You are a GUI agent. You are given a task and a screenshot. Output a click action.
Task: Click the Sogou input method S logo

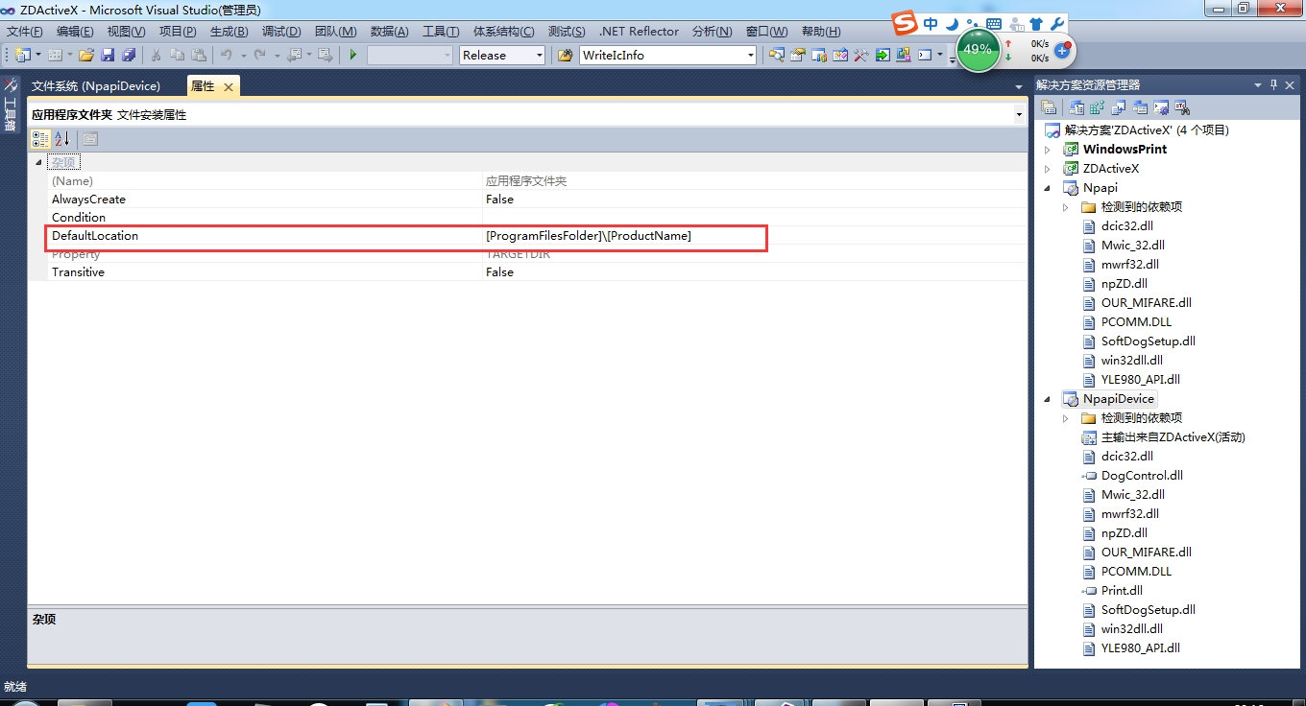(904, 23)
